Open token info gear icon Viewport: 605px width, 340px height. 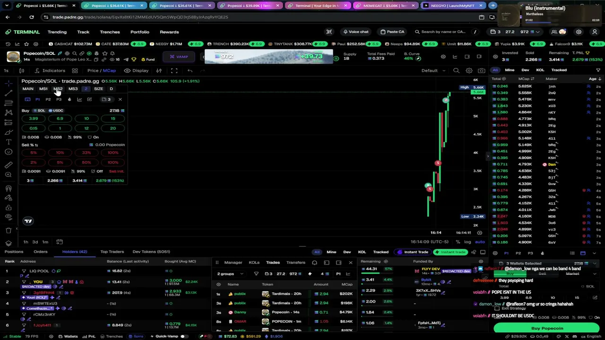[x=443, y=57]
